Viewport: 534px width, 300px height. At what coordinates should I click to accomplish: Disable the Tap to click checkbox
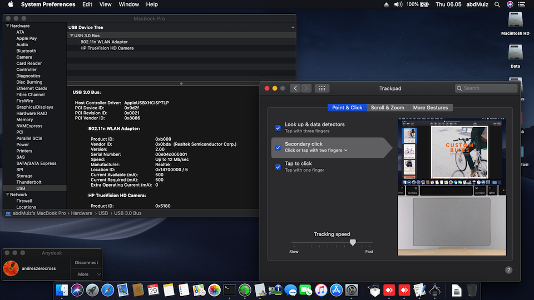point(278,167)
